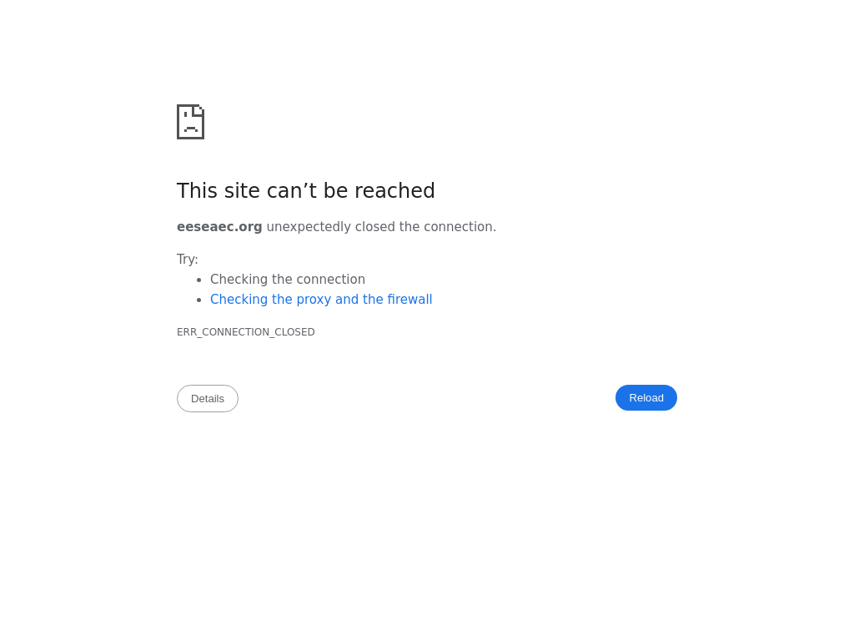Click the word "reached" in the heading
The width and height of the screenshot is (854, 641).
pyautogui.click(x=394, y=191)
